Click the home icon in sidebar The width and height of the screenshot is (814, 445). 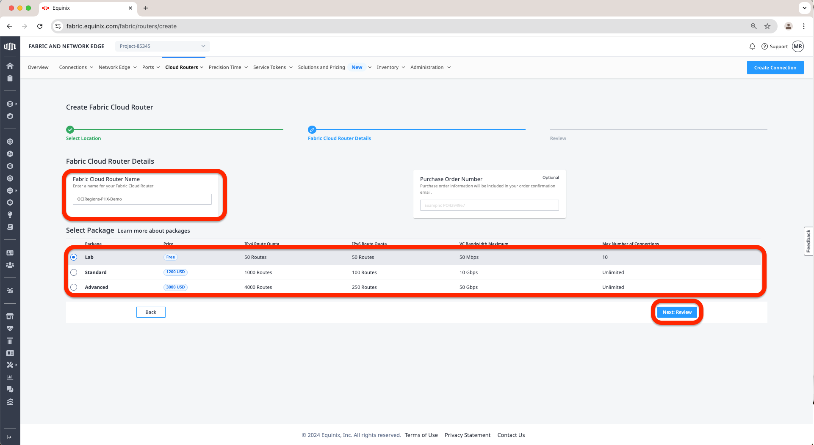point(10,66)
